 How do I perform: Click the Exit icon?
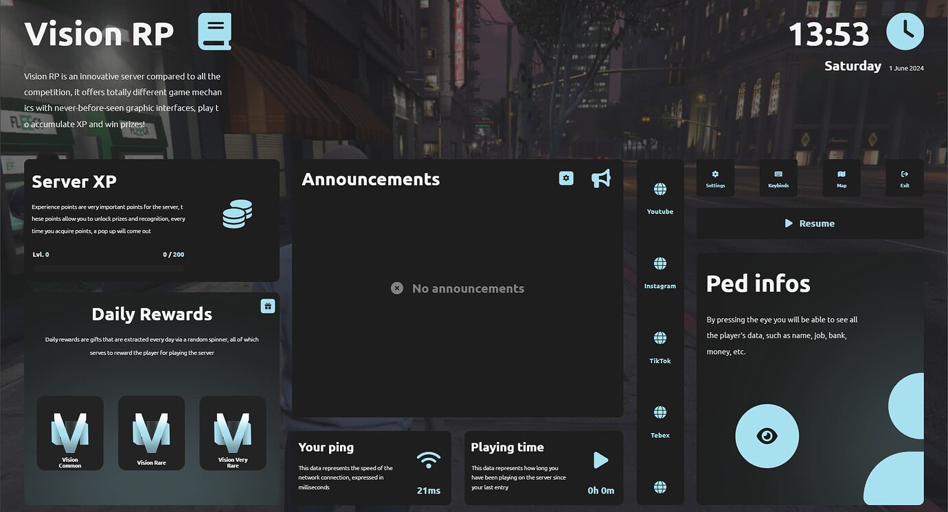(904, 177)
